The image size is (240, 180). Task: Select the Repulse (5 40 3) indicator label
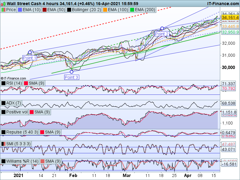[x=22, y=132]
